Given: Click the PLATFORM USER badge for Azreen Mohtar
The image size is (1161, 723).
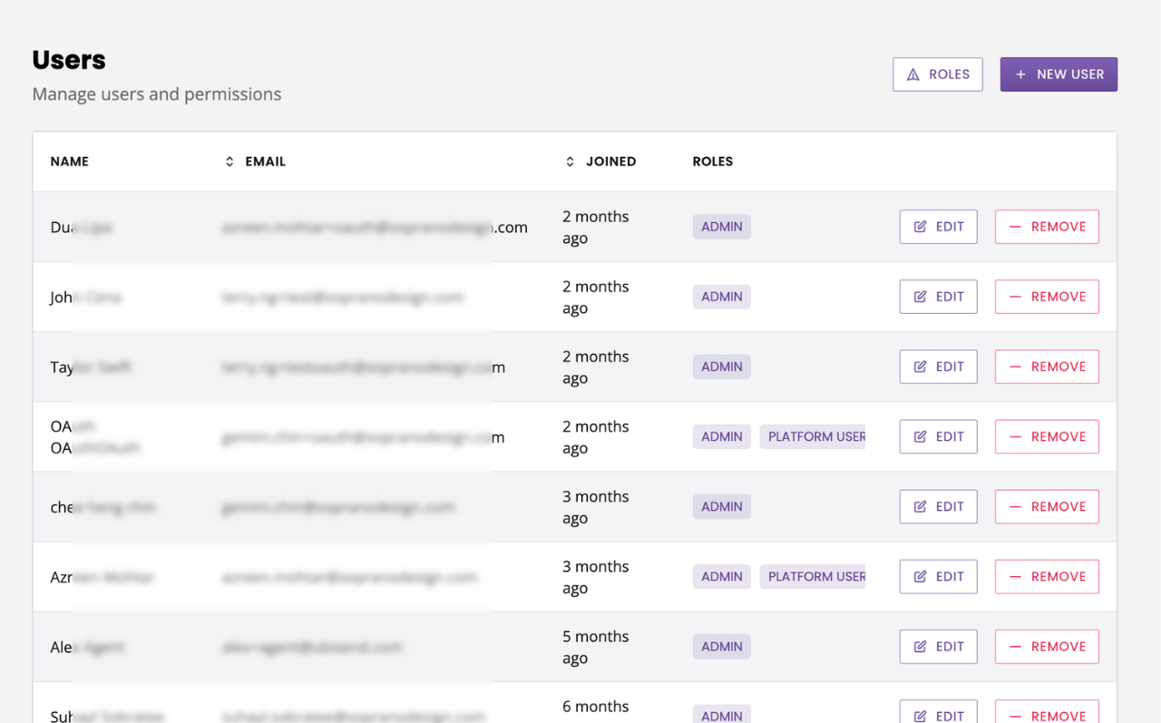Looking at the screenshot, I should [813, 576].
